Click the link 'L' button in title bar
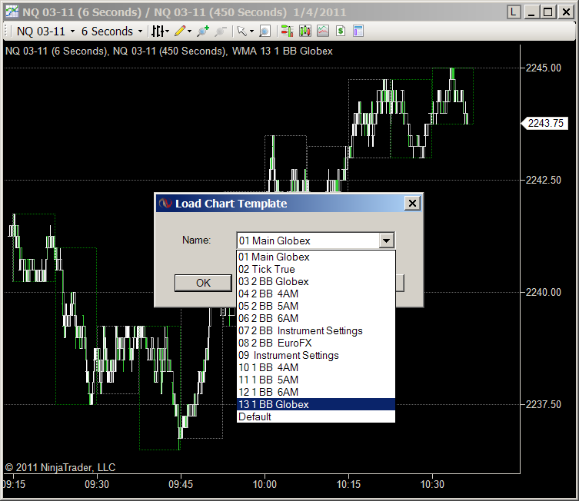The width and height of the screenshot is (579, 501). 513,12
